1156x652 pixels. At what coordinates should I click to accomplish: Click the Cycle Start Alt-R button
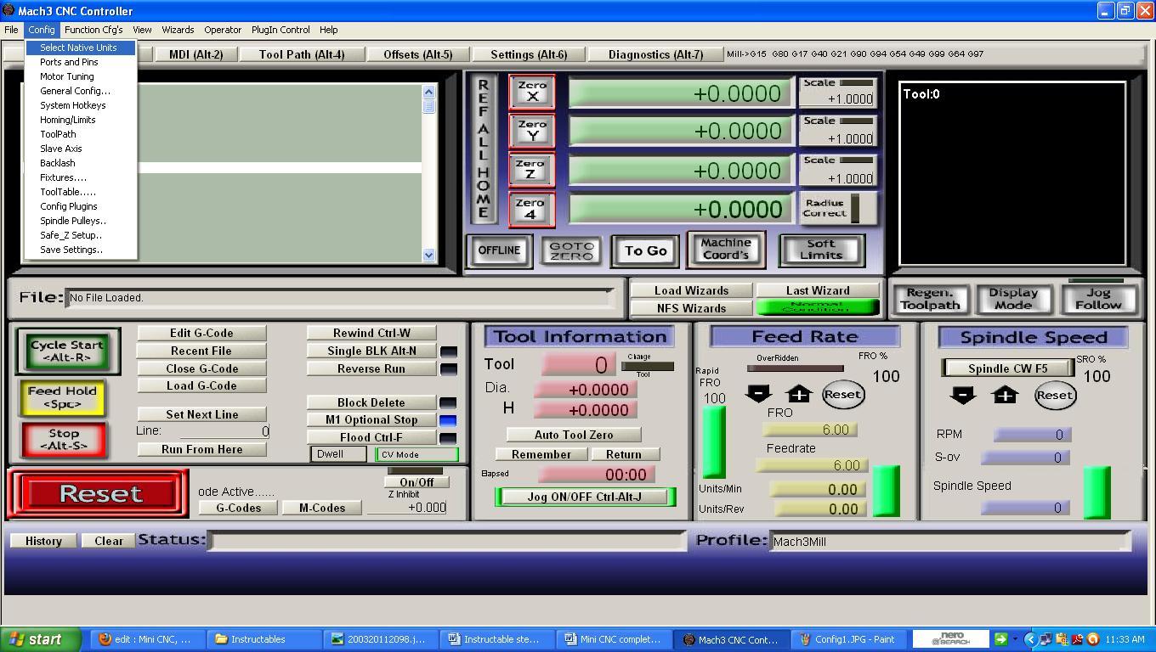click(x=67, y=351)
